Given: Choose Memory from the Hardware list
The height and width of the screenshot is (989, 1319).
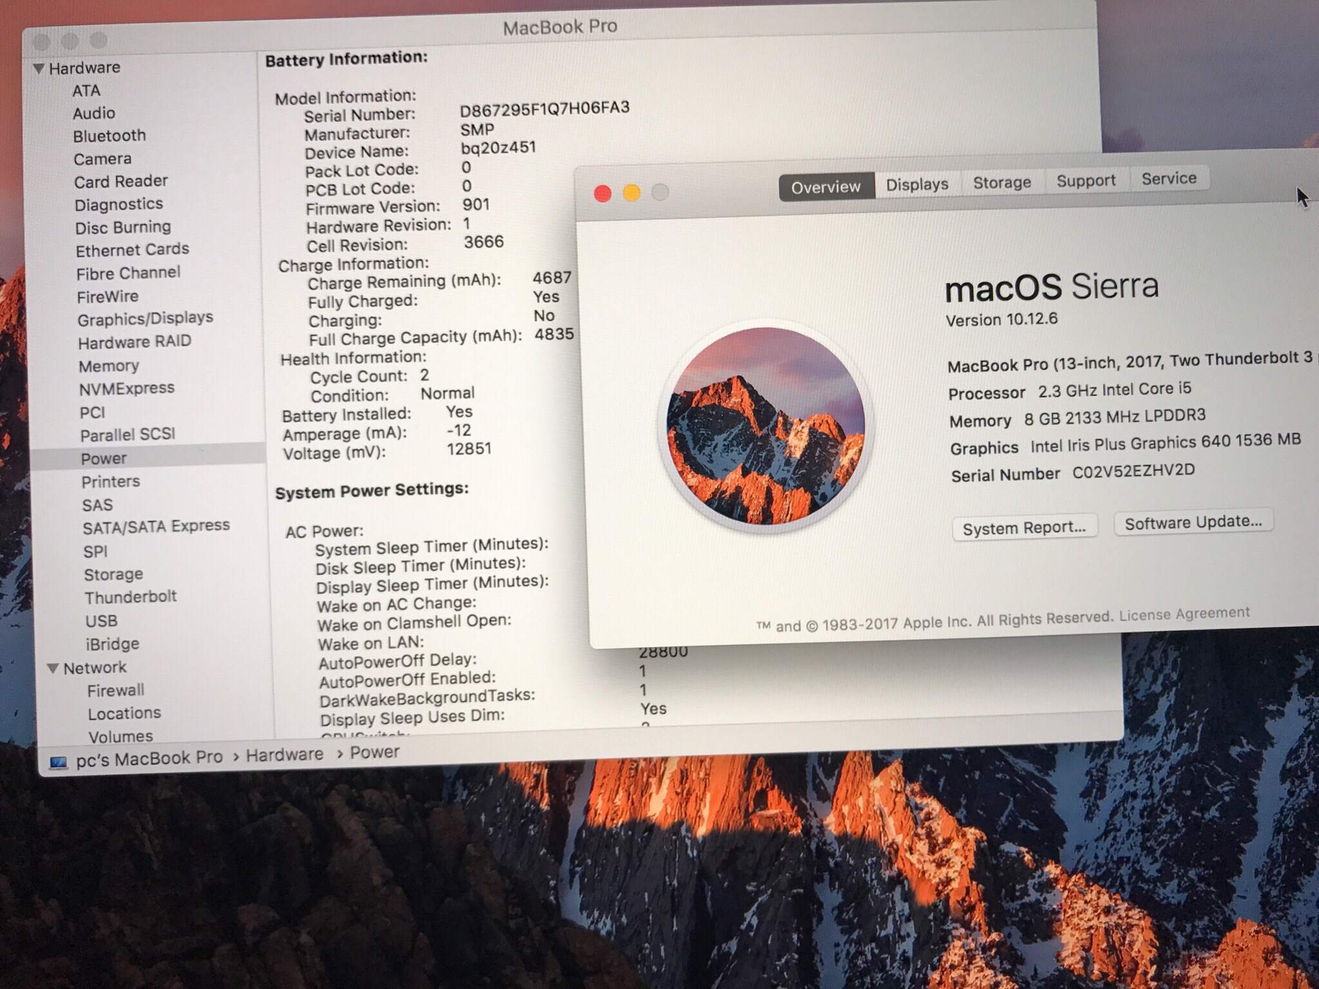Looking at the screenshot, I should [108, 366].
